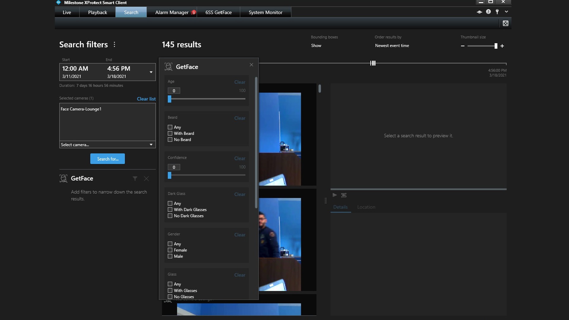The height and width of the screenshot is (320, 569).
Task: Switch to the Location tab
Action: point(366,207)
